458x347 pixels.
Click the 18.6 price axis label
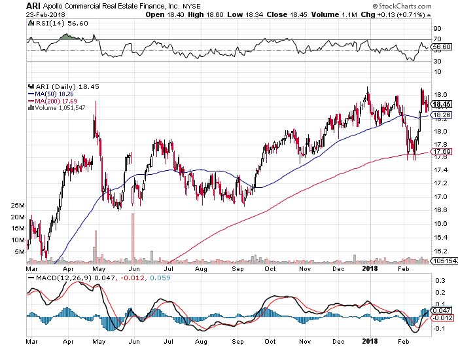(440, 95)
